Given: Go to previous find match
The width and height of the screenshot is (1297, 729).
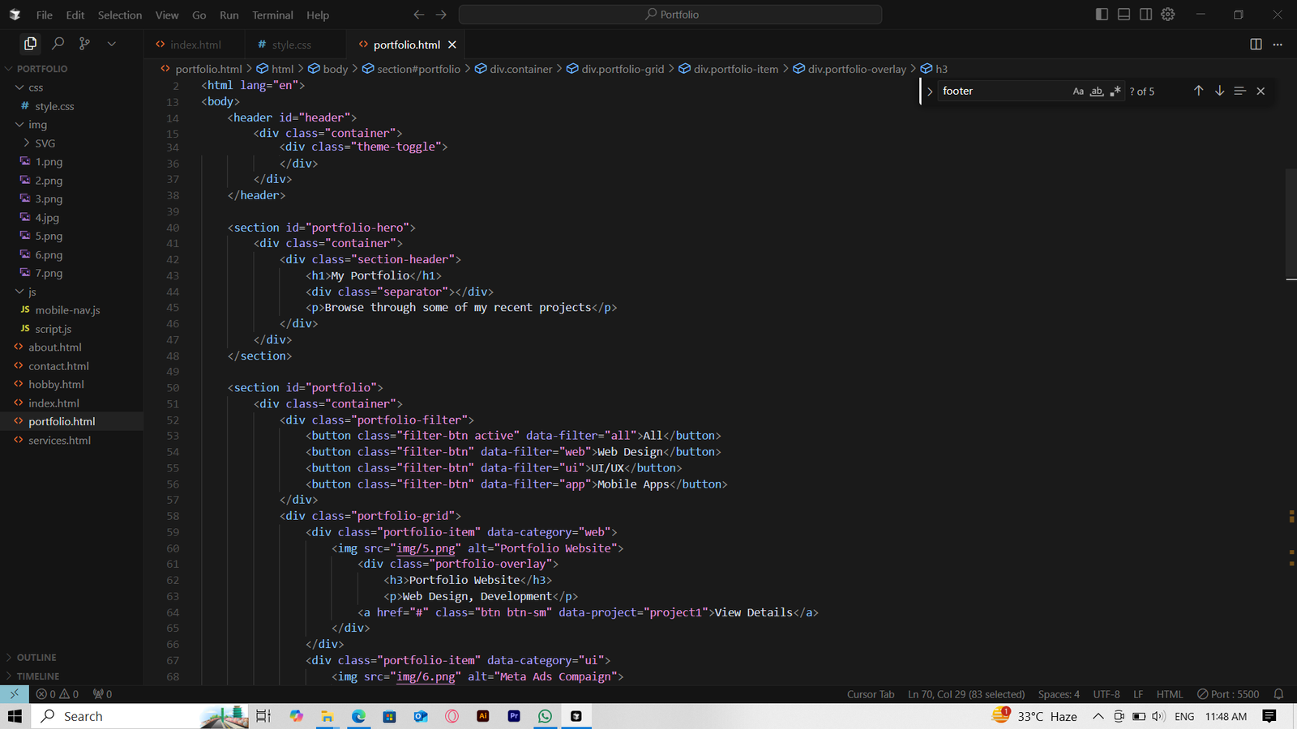Looking at the screenshot, I should [1198, 91].
